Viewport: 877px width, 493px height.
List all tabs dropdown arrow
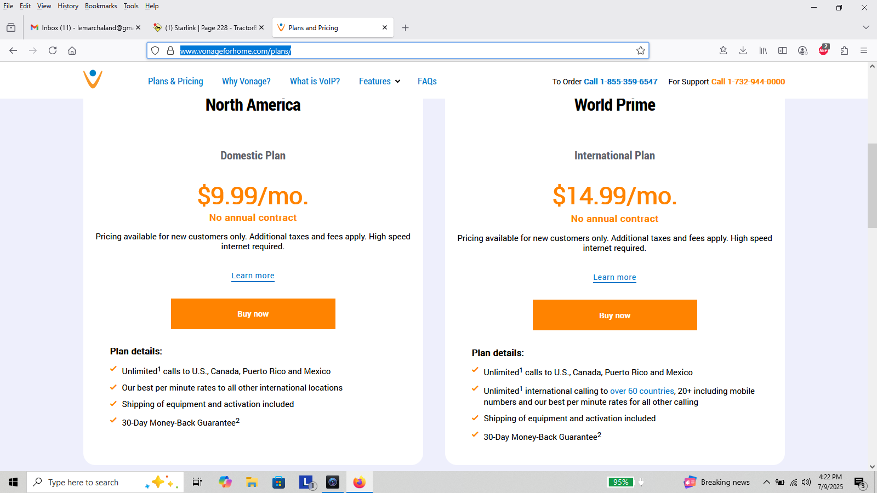click(866, 27)
